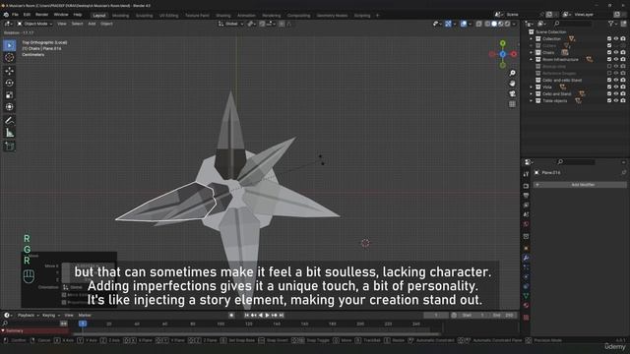The image size is (630, 354).
Task: Switch to the UV Editing workspace tab
Action: tap(168, 16)
